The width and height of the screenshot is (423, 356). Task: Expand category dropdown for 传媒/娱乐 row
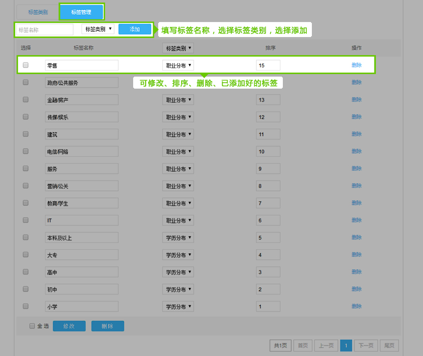(x=178, y=117)
